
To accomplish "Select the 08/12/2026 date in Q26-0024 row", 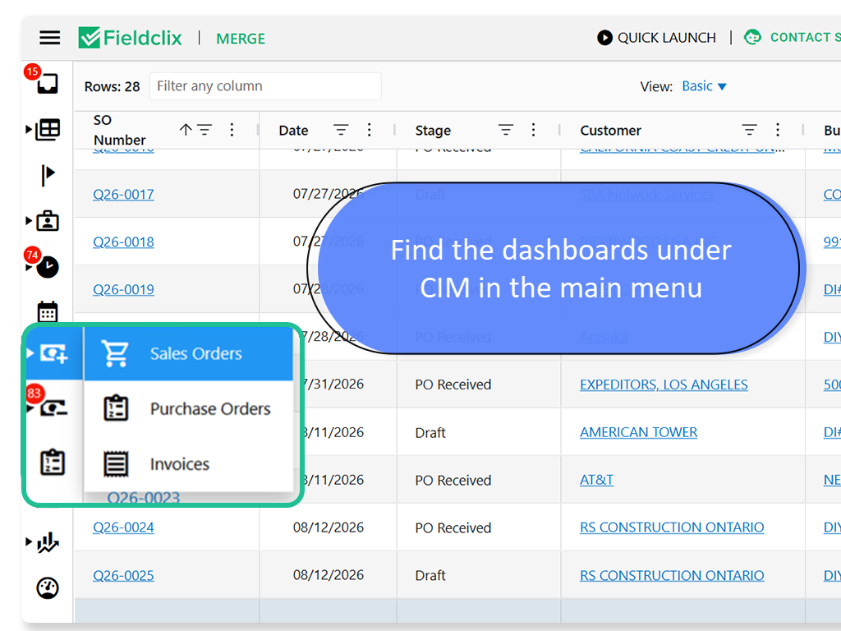I will [x=329, y=527].
